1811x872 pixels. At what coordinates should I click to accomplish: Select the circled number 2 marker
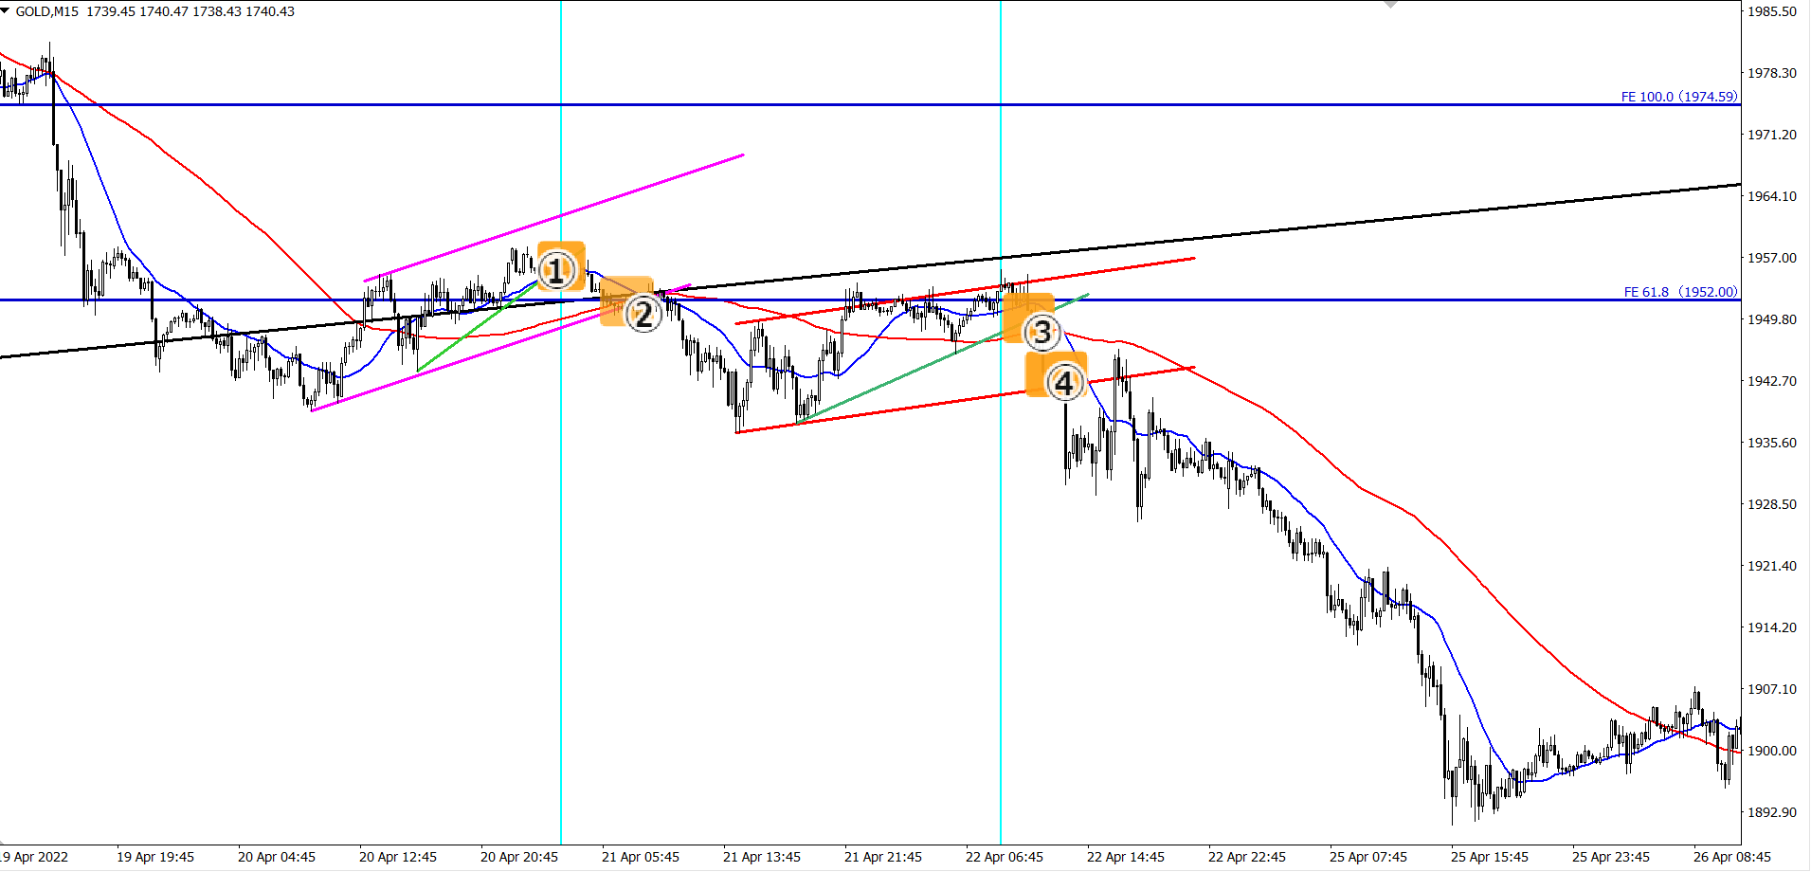(643, 314)
